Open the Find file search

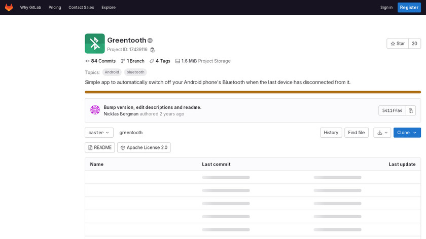[x=357, y=133]
